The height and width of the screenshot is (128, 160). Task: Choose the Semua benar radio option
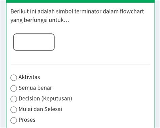(x=14, y=88)
